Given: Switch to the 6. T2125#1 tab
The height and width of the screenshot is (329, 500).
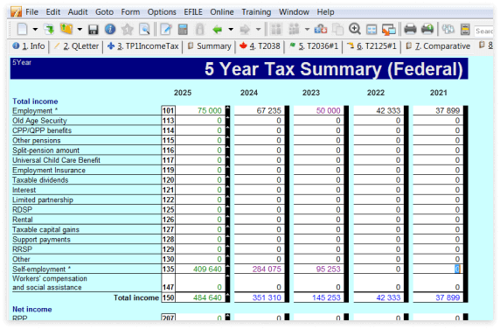Looking at the screenshot, I should pyautogui.click(x=372, y=46).
